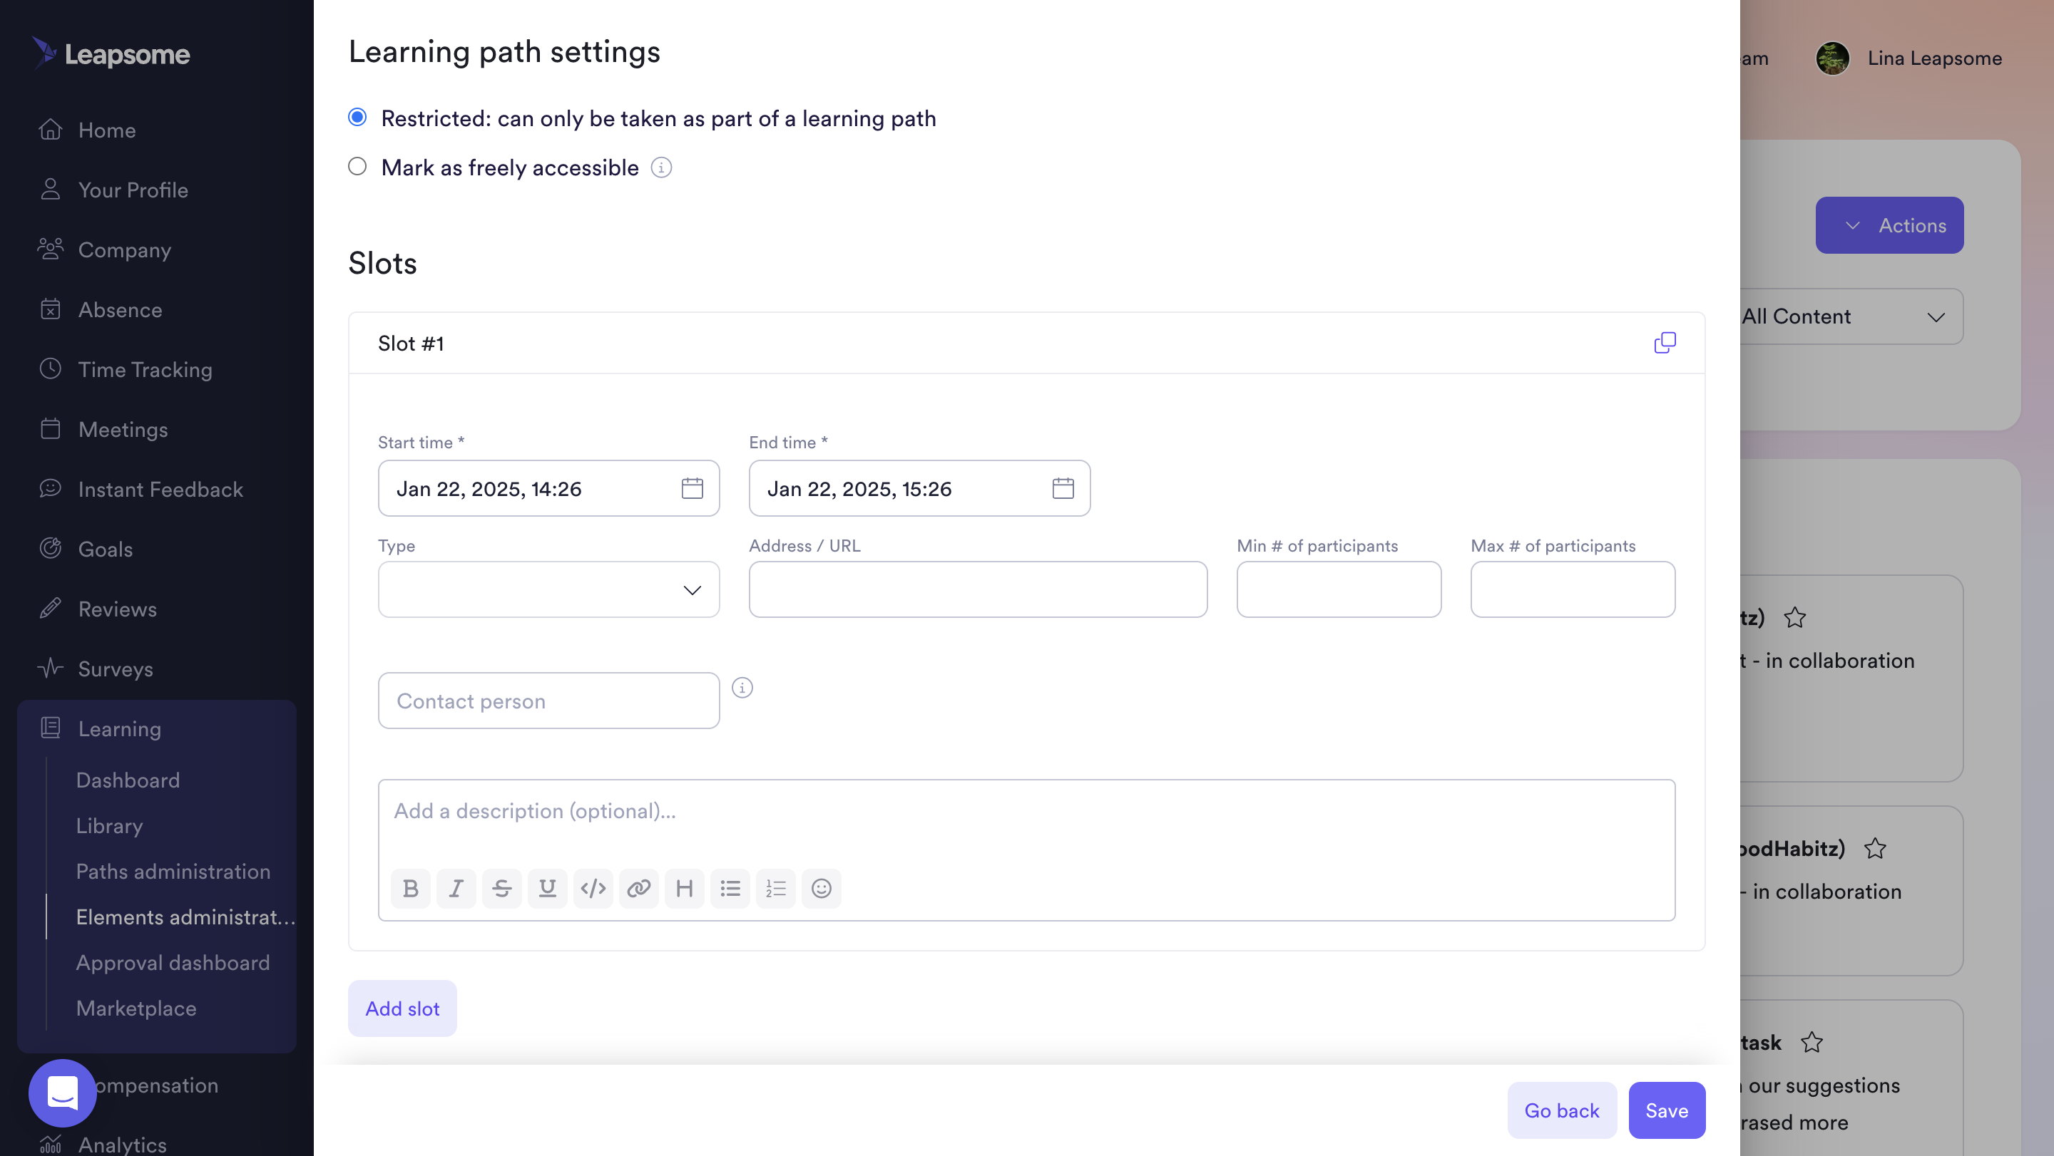Open Learning Library
Screen dimensions: 2054x1156
(x=109, y=825)
